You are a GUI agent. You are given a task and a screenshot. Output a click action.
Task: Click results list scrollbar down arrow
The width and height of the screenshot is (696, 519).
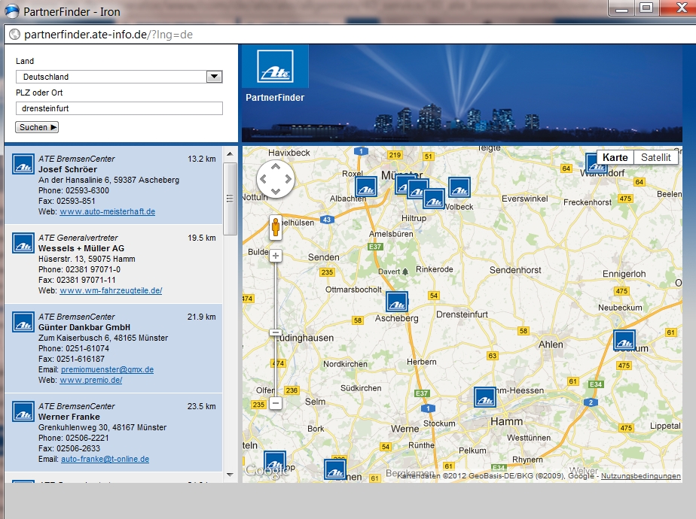tap(230, 475)
